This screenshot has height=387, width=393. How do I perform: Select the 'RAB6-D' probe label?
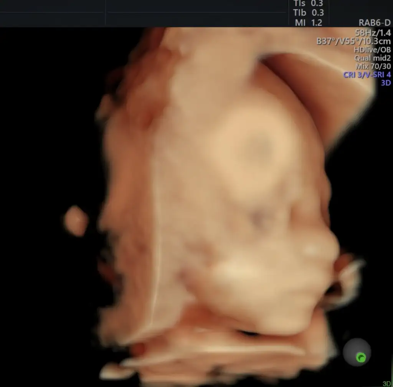375,23
